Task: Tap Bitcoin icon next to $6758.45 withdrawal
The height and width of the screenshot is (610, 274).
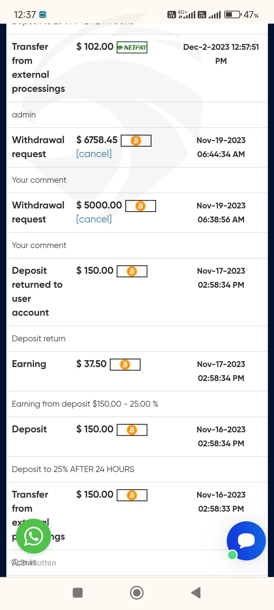Action: coord(136,141)
